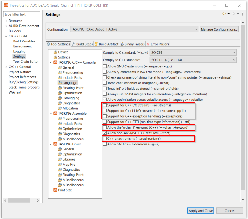The width and height of the screenshot is (248, 219).
Task: Click the Print Size icon
Action: tap(55, 190)
